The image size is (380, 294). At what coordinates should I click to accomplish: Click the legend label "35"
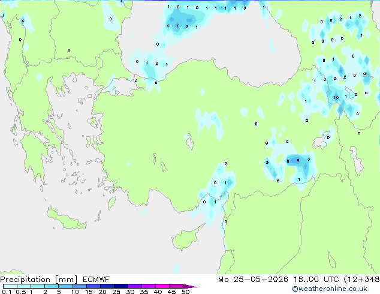tap(144, 292)
